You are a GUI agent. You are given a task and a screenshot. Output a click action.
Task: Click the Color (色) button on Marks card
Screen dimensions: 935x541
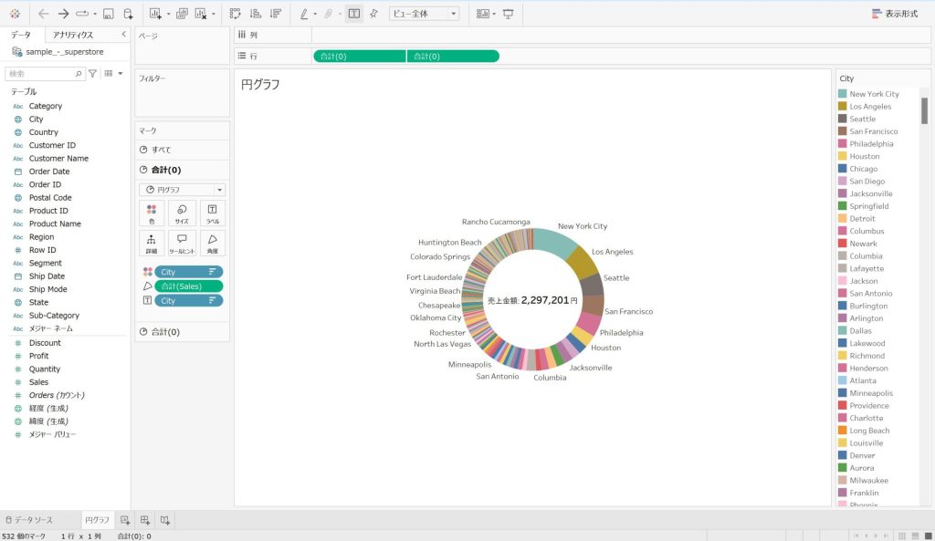pyautogui.click(x=151, y=213)
